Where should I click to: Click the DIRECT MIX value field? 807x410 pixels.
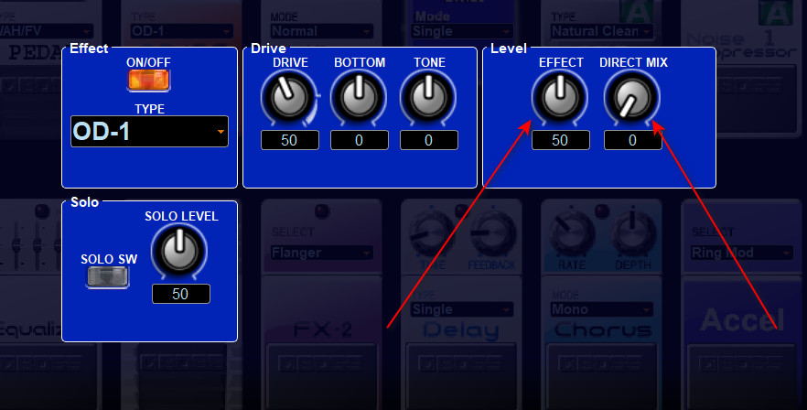tap(632, 140)
